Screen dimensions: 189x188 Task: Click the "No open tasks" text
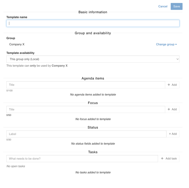(x=16, y=166)
